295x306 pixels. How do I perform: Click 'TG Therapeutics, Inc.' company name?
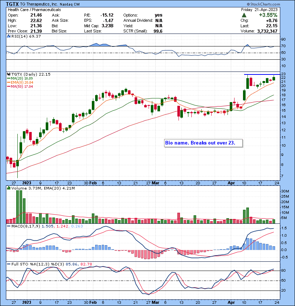pos(39,4)
